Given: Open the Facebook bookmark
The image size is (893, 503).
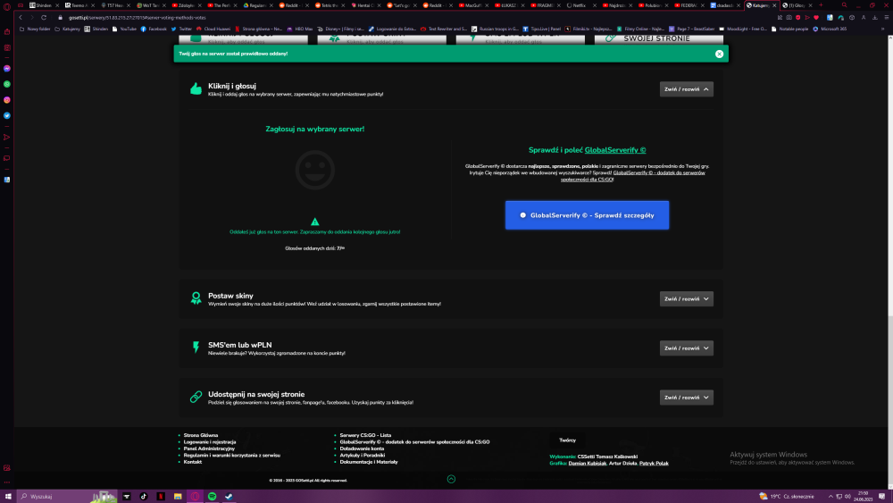Looking at the screenshot, I should pos(154,29).
